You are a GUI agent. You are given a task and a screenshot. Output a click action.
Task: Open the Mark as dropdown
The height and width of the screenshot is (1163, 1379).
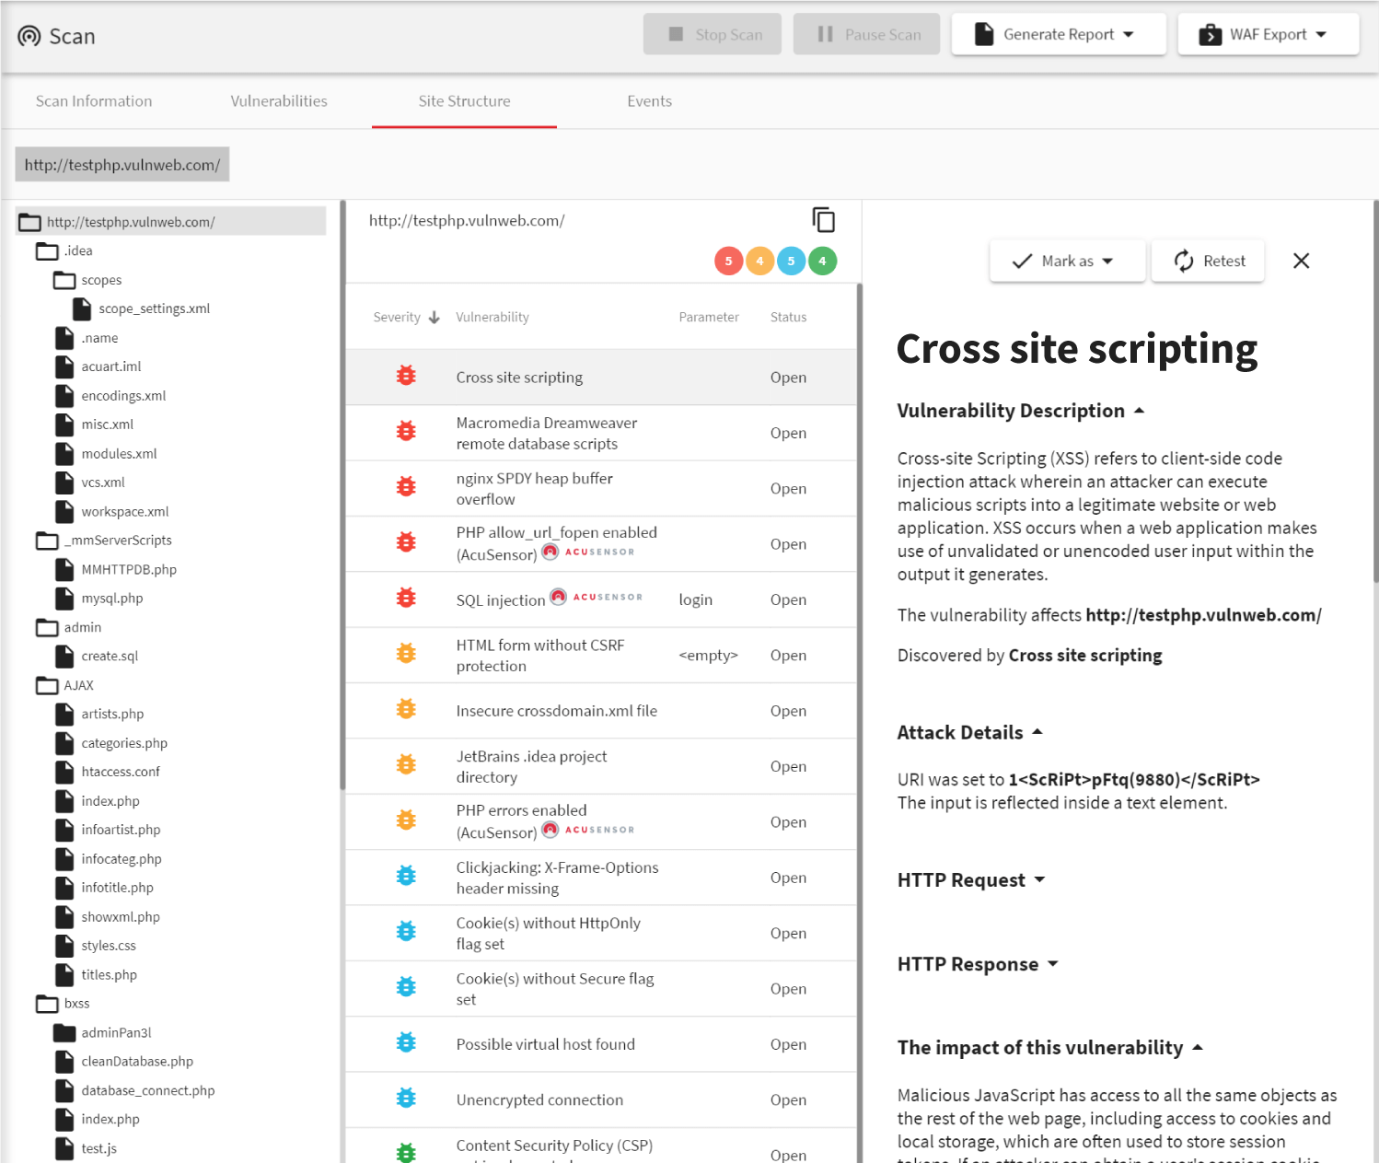click(x=1067, y=261)
